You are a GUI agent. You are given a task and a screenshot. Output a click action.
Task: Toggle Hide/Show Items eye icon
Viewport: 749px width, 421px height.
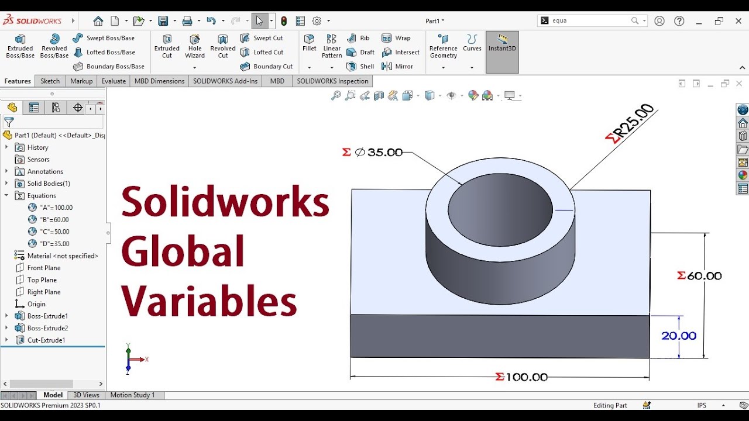click(x=451, y=95)
